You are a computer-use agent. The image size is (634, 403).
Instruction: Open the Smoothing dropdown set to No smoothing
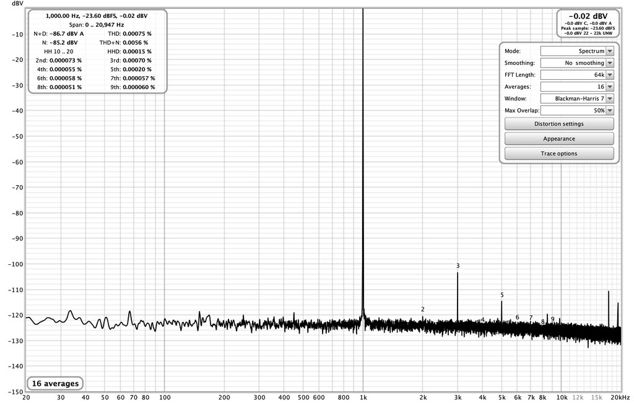click(x=577, y=63)
